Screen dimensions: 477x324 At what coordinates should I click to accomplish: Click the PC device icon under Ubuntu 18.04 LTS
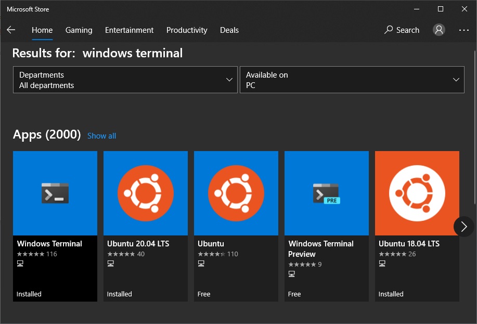[x=382, y=264]
